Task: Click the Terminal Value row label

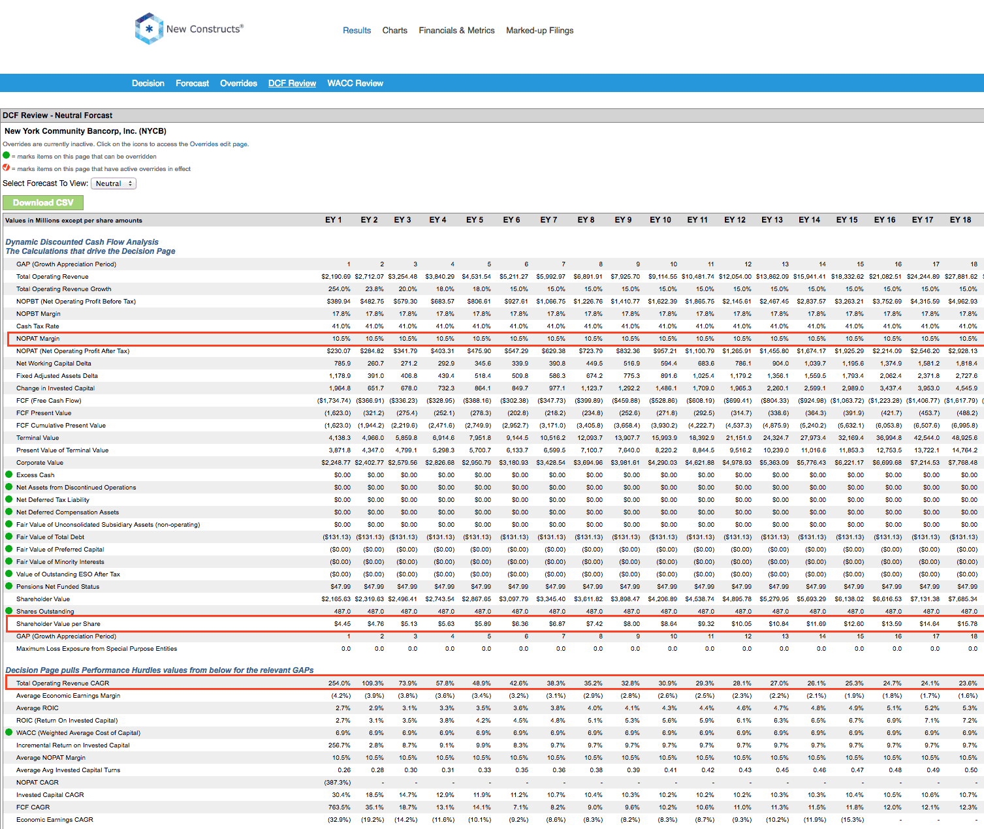Action: point(38,438)
